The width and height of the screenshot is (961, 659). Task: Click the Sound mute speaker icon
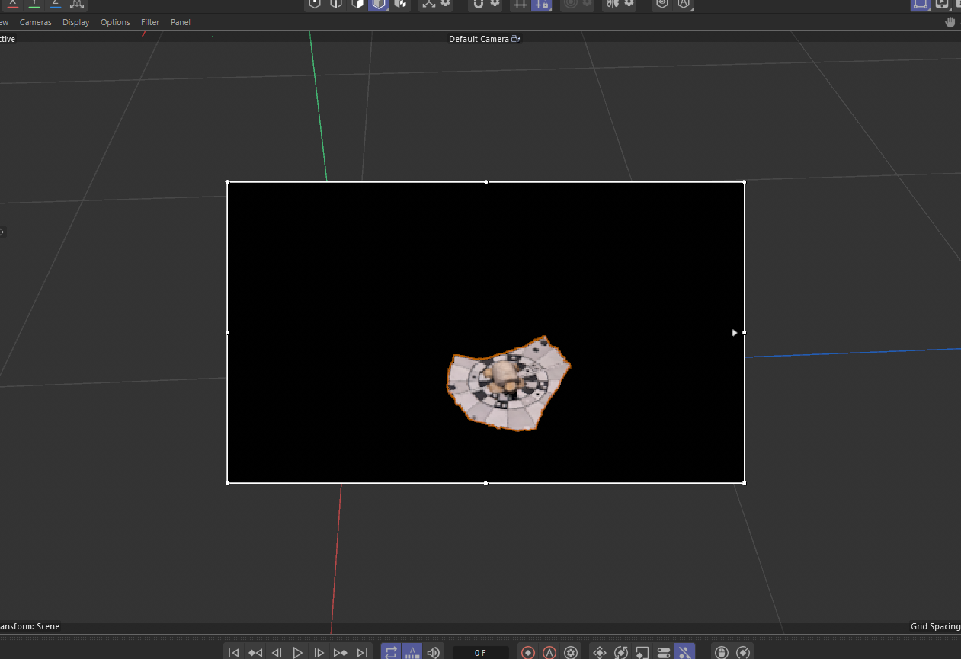point(433,652)
